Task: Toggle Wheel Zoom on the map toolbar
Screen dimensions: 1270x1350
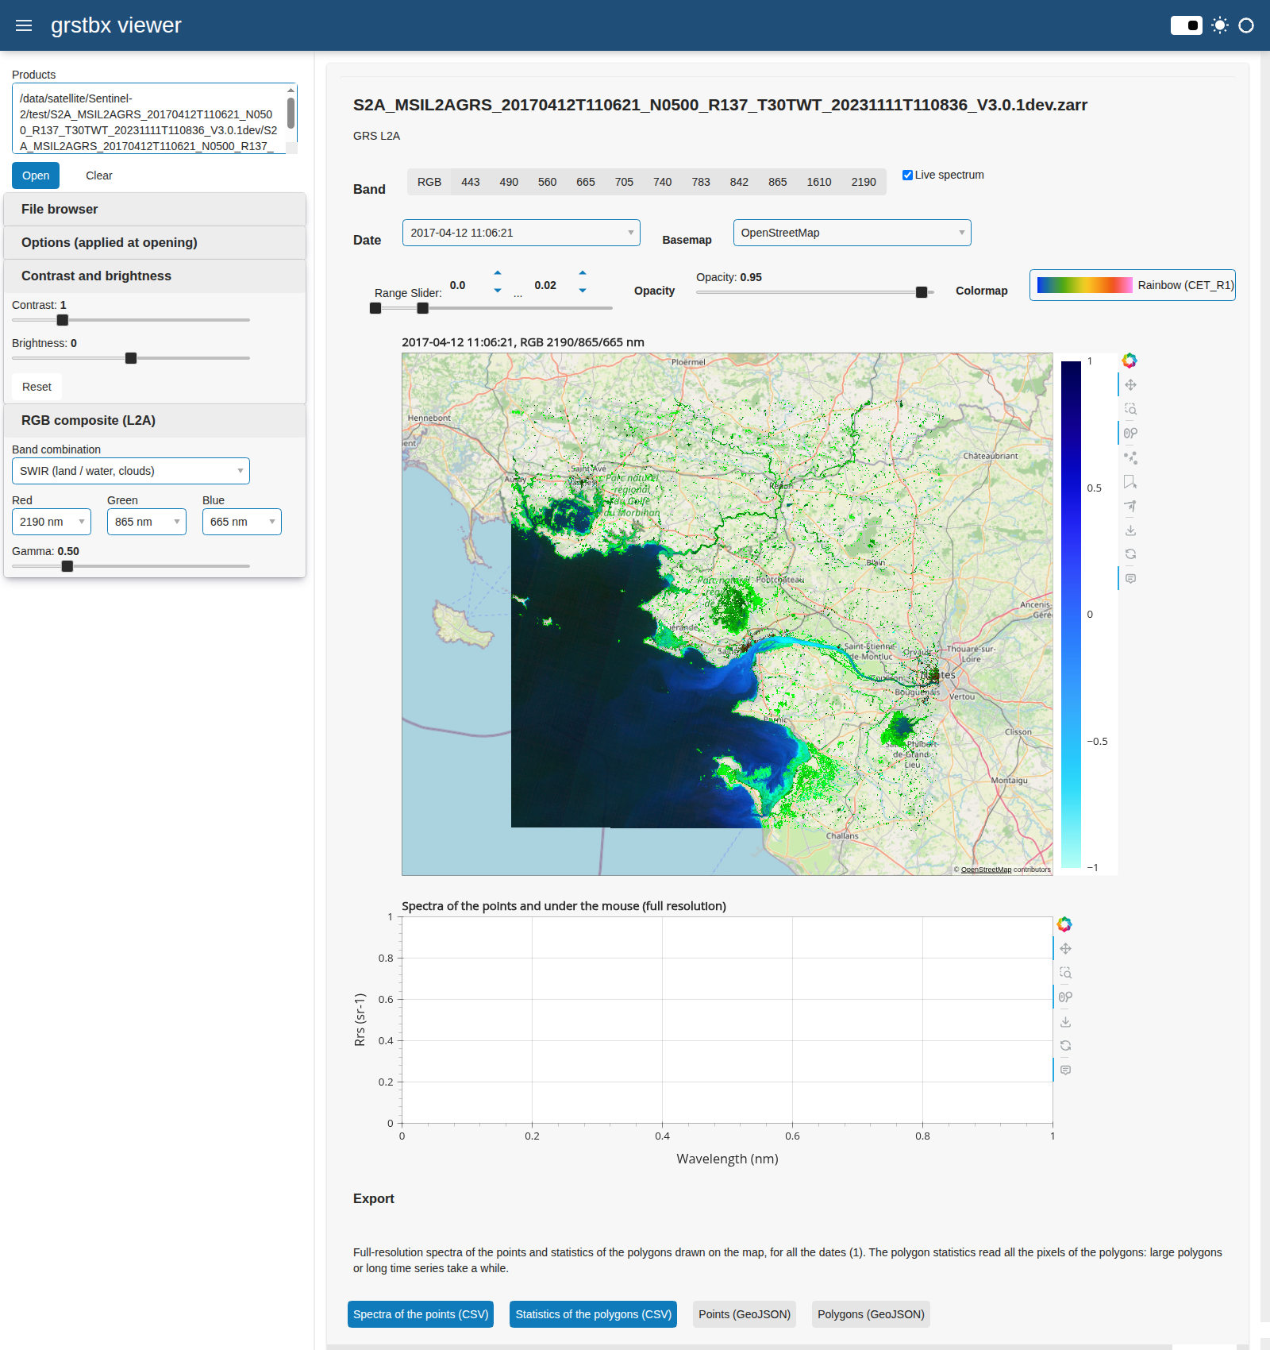Action: click(1130, 434)
